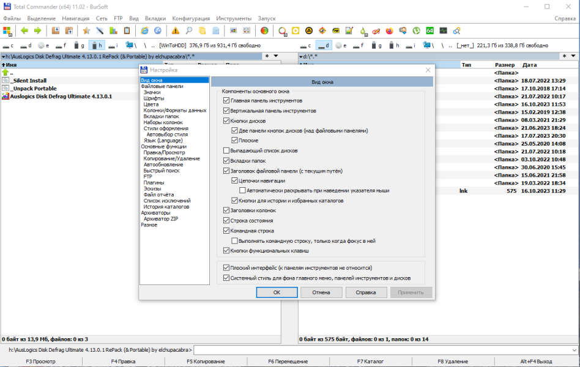The width and height of the screenshot is (580, 367).
Task: Switch left panel to drive g
Action: coord(79,45)
